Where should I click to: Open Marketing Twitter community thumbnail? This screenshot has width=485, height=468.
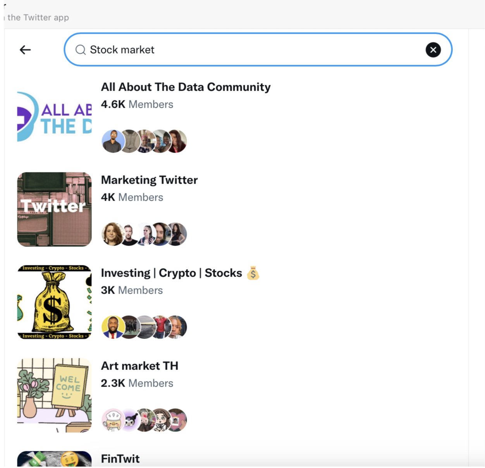pos(54,209)
